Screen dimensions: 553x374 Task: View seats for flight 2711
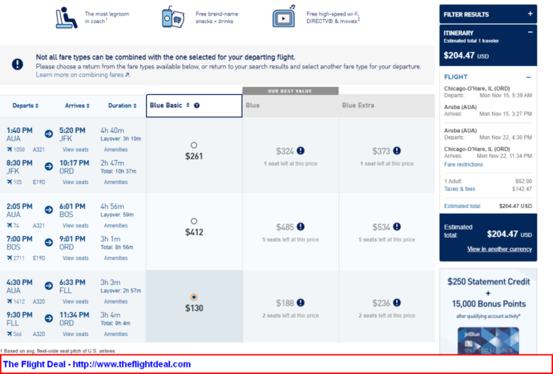click(75, 258)
